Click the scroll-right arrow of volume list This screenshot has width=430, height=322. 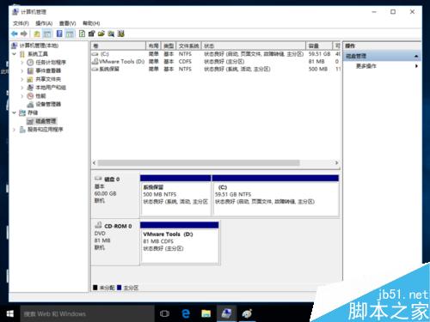click(x=336, y=163)
